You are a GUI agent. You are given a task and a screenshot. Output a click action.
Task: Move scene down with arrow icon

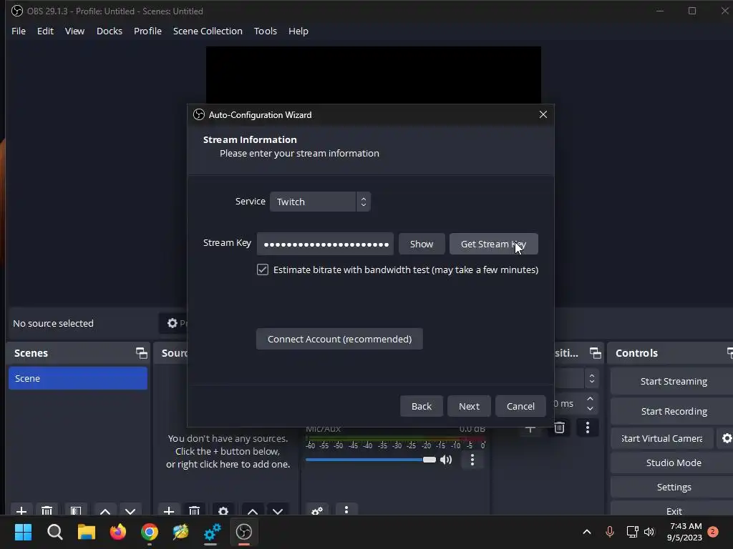click(x=130, y=510)
